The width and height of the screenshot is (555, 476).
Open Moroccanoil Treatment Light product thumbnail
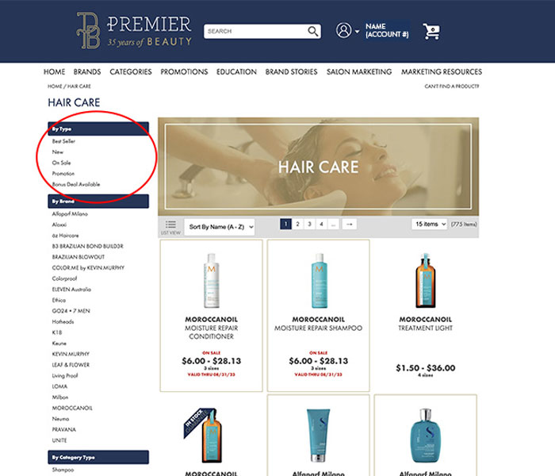(x=426, y=280)
